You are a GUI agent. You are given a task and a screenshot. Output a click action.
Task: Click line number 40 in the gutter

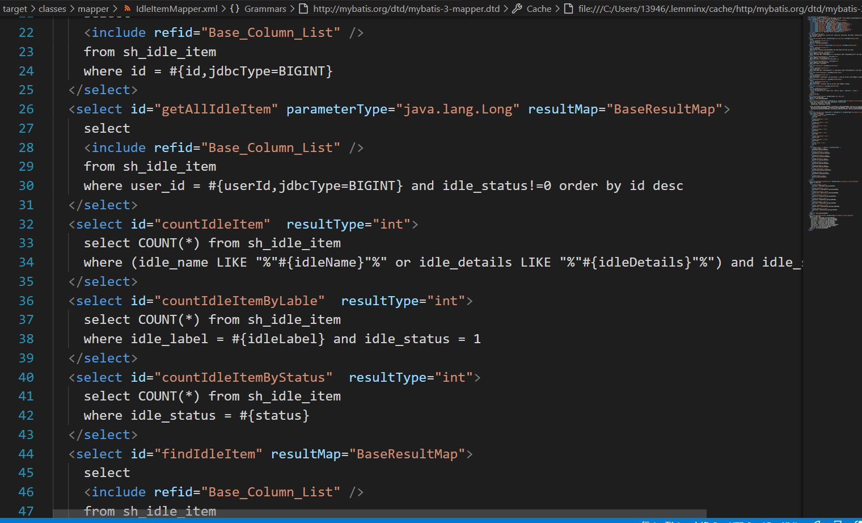[x=26, y=378]
